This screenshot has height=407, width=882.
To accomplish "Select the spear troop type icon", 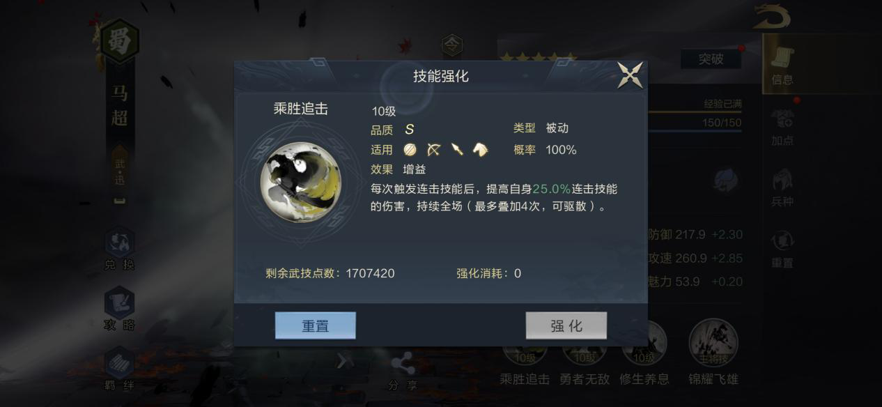I will point(457,149).
